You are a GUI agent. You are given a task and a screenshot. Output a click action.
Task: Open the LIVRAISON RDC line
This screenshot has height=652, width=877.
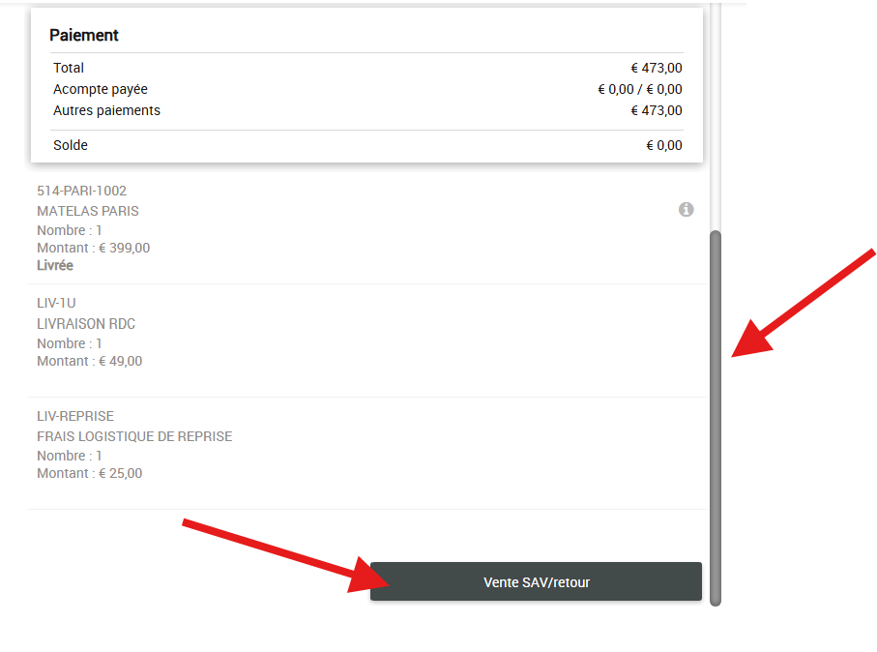pos(86,324)
